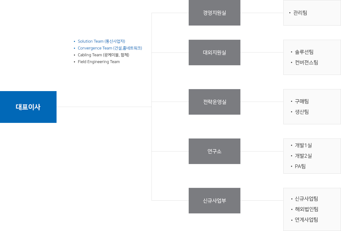Image resolution: width=341 pixels, height=231 pixels.
Task: Open the 전략운영실 department box
Action: click(215, 102)
